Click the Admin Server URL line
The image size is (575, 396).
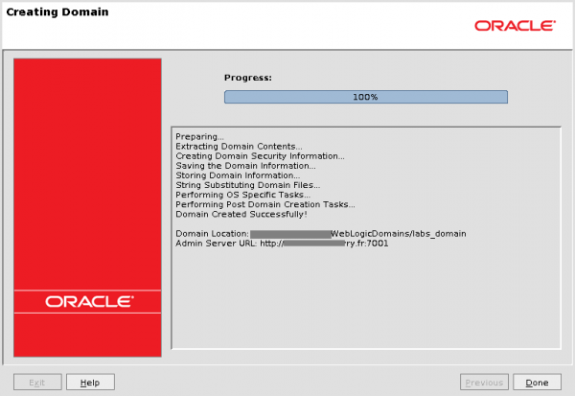pos(282,244)
